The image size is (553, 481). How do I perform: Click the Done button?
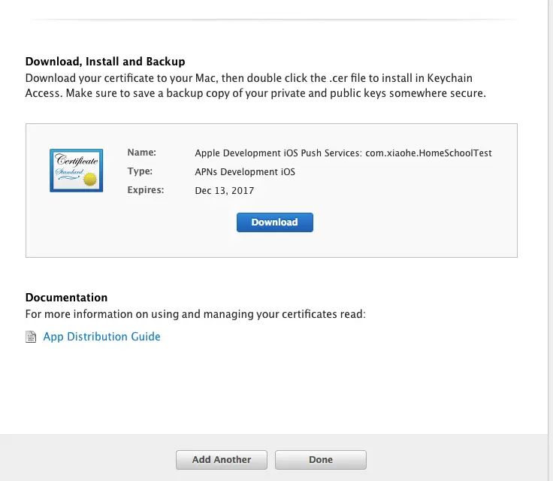tap(321, 460)
